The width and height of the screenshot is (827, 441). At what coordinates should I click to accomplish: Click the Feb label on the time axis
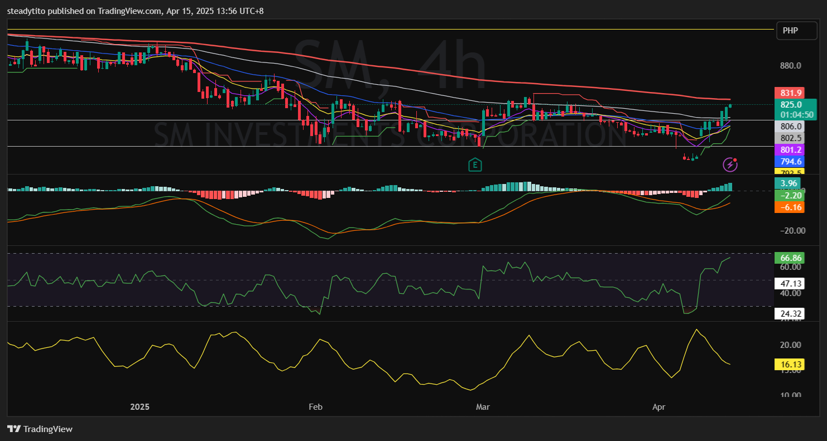(x=316, y=407)
